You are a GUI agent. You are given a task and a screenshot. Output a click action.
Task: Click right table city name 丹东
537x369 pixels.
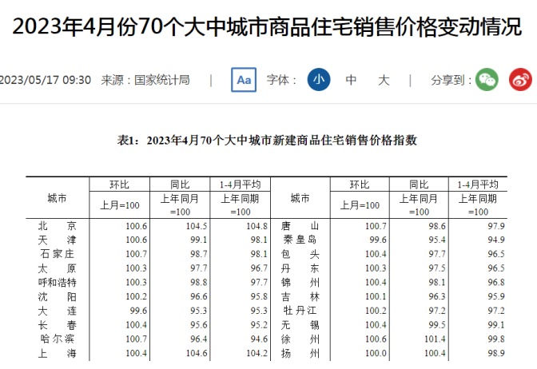(x=300, y=268)
